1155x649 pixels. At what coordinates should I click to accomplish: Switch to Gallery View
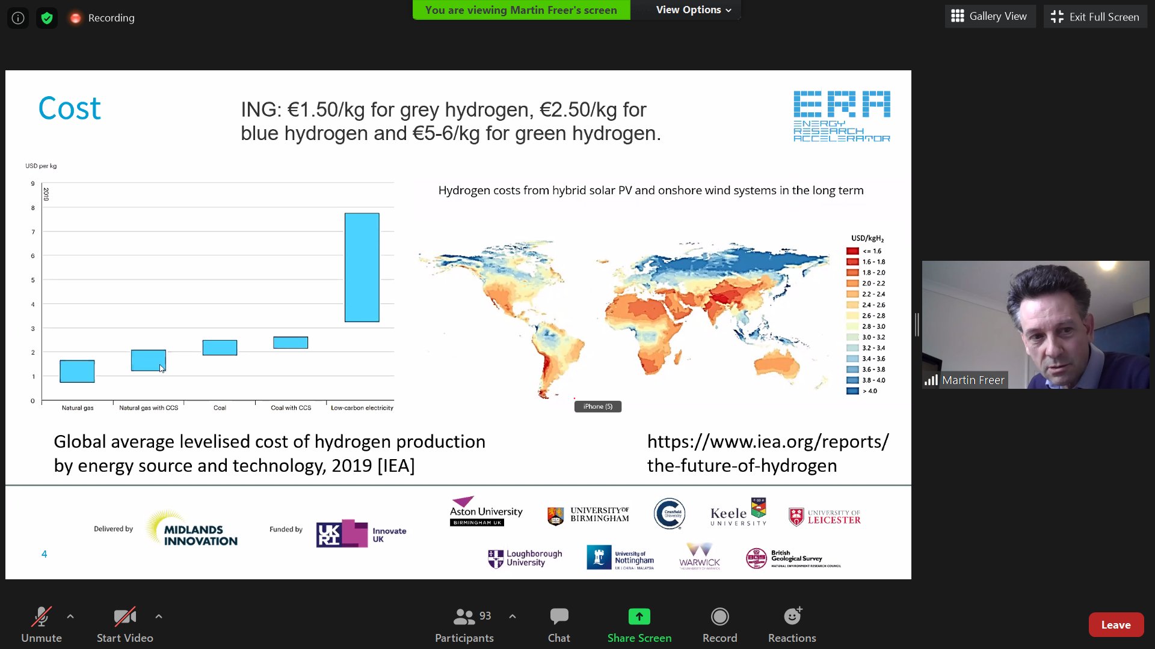(x=989, y=16)
